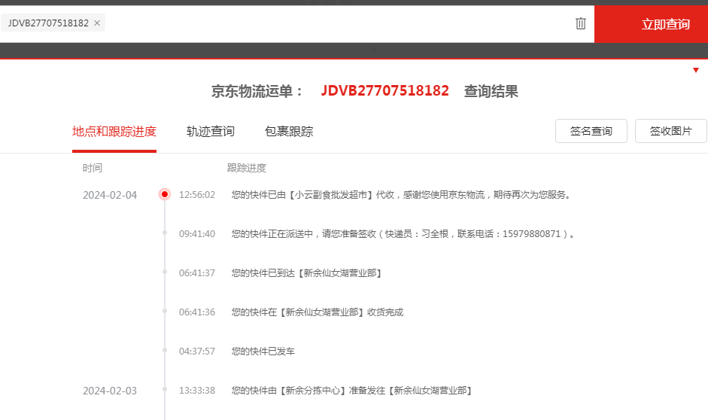Click the trash icon to clear tracking numbers
The height and width of the screenshot is (420, 708).
(x=581, y=23)
